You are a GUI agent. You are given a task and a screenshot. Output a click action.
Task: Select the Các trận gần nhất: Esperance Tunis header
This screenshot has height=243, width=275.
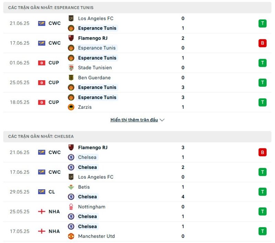click(x=137, y=8)
